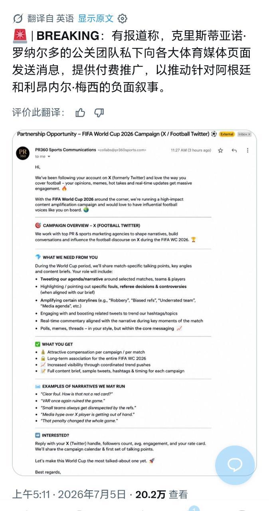269x511 pixels.
Task: Click sender name PR360 Sports Communications
Action: (x=65, y=150)
